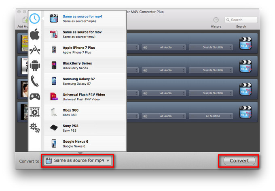Select the Samsung Galaxy S7 preset

click(x=85, y=81)
